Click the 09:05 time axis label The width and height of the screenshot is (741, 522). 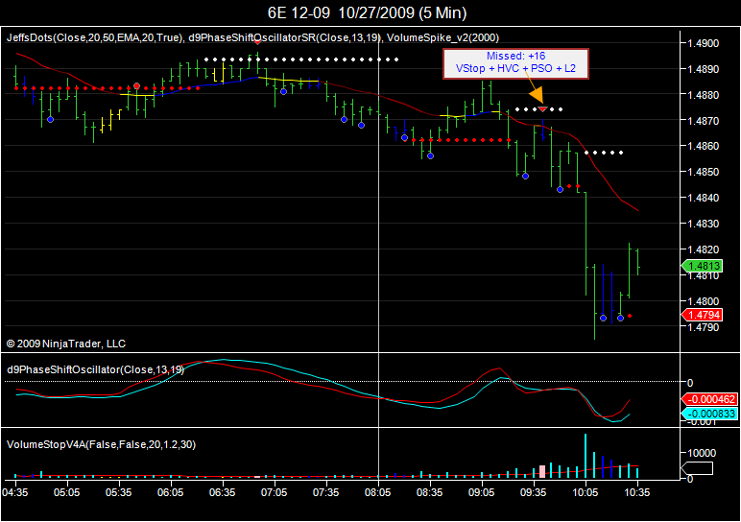click(x=482, y=492)
